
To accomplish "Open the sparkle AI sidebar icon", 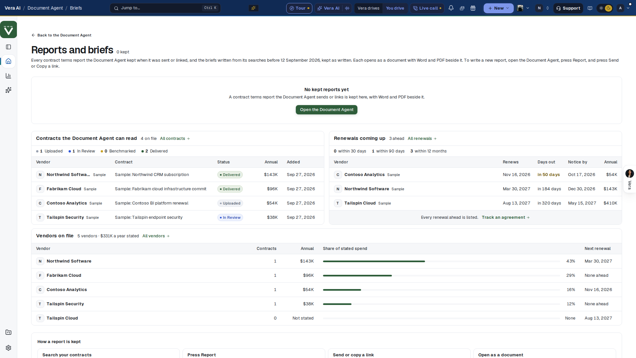I will coord(9,90).
